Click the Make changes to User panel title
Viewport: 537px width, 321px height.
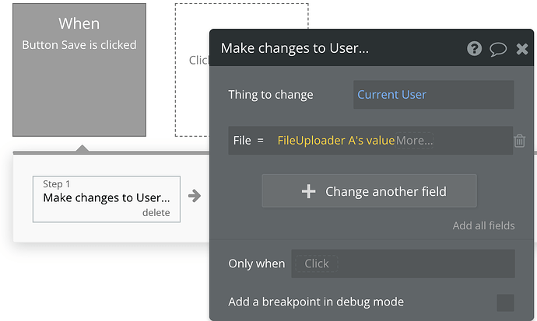coord(294,48)
